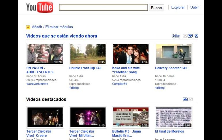222x140 pixels.
Task: Close the 'Videos que se están viendo ahora' module
Action: click(196, 36)
